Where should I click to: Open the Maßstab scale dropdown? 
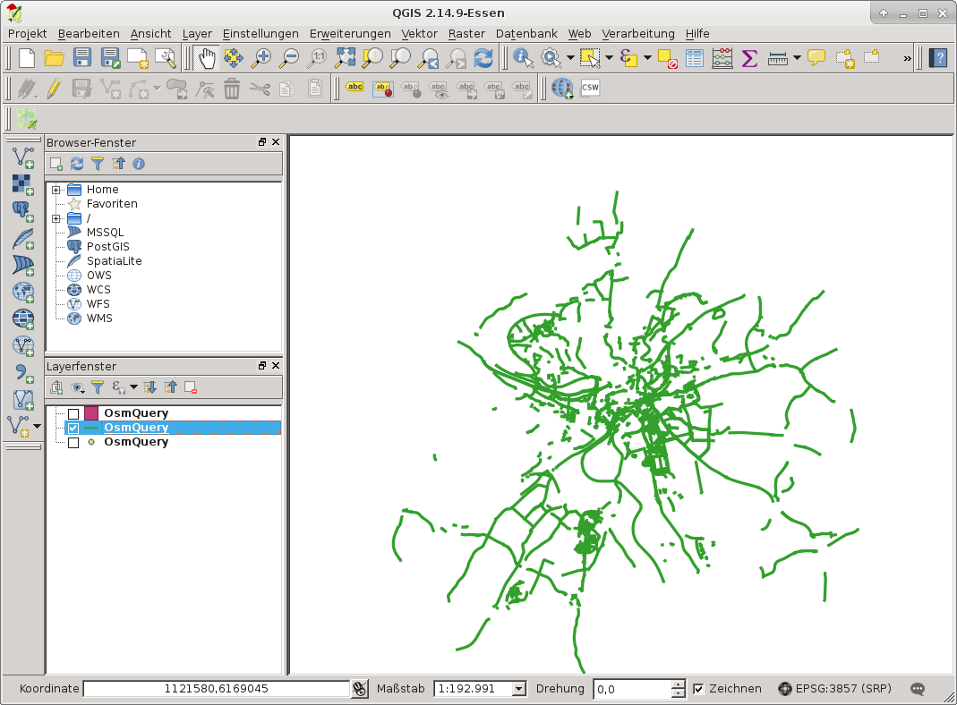tap(518, 689)
